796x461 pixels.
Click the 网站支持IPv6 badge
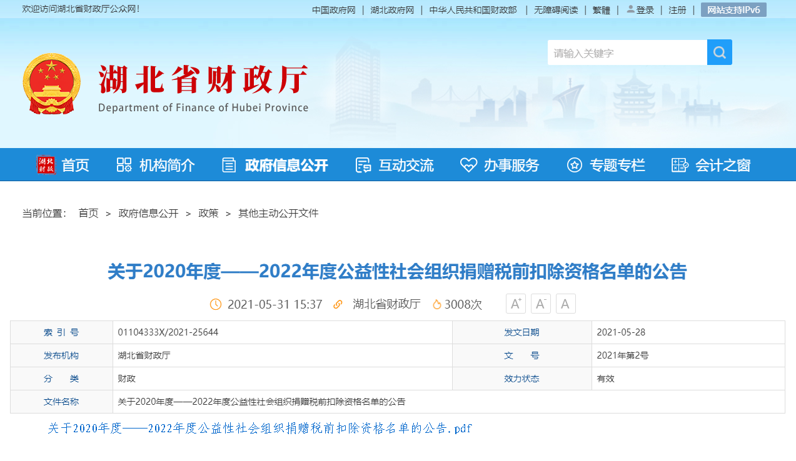pyautogui.click(x=733, y=10)
